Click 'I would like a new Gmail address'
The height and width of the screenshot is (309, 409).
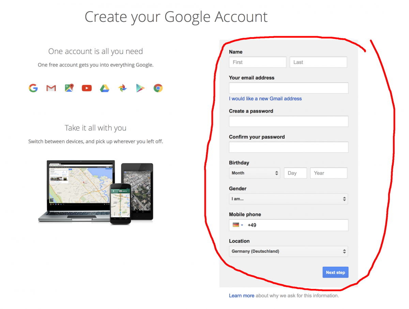(265, 99)
